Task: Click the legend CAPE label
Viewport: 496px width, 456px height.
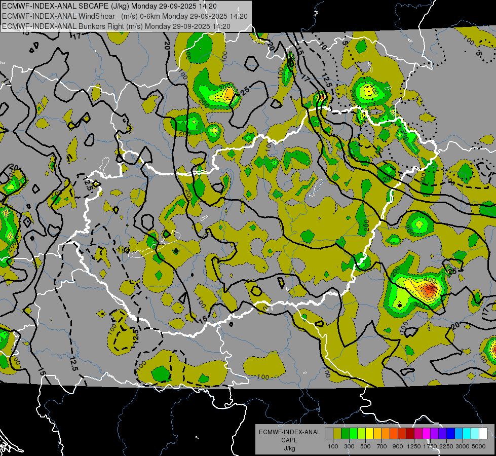Action: point(289,440)
